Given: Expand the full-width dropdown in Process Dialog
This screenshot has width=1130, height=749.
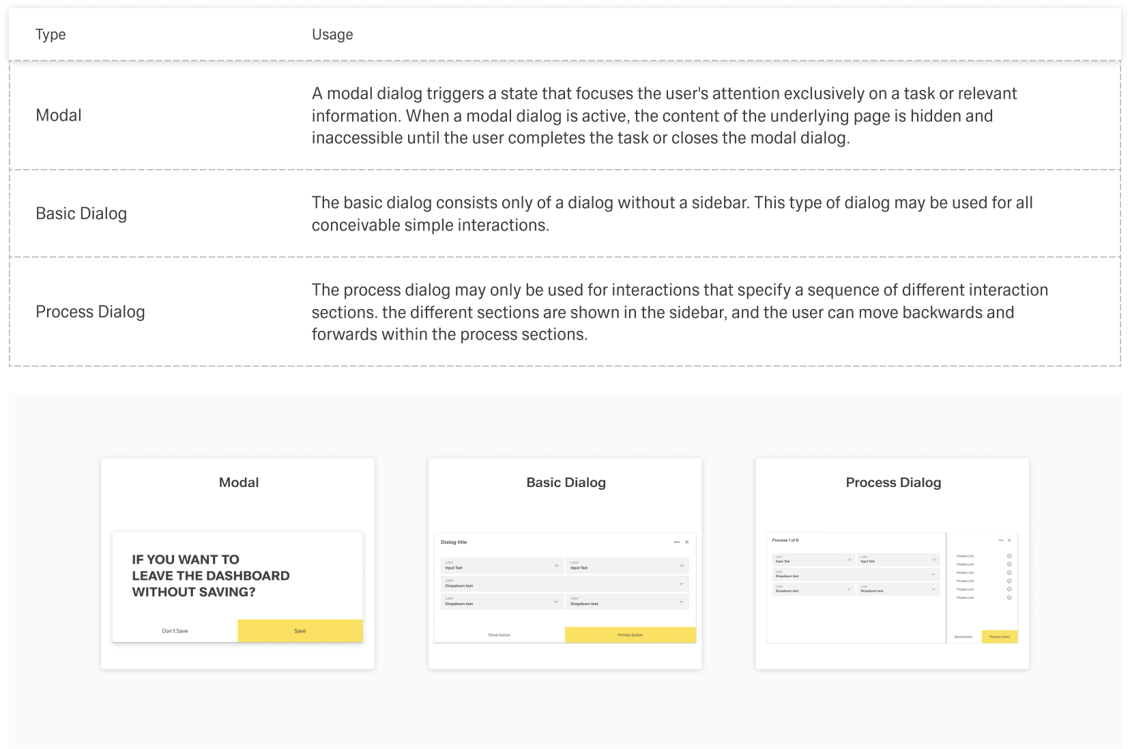Looking at the screenshot, I should click(933, 574).
